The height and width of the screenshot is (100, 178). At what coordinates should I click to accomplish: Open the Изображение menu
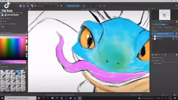pos(17,3)
